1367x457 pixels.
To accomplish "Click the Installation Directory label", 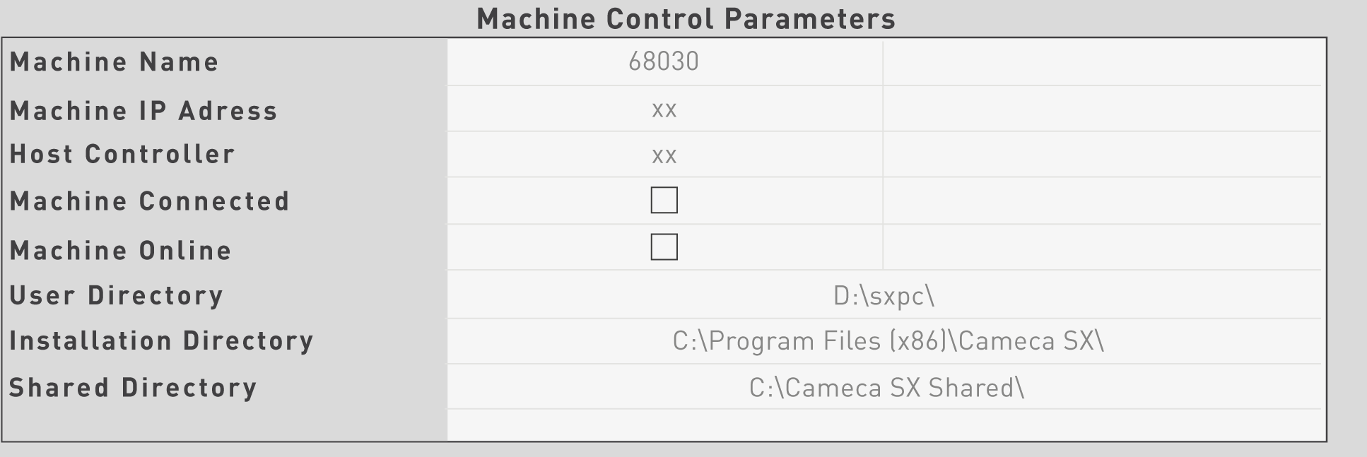I will (x=161, y=341).
